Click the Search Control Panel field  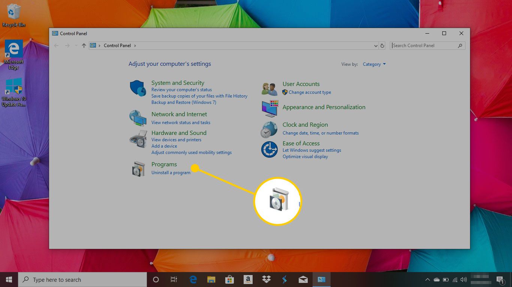tap(428, 46)
